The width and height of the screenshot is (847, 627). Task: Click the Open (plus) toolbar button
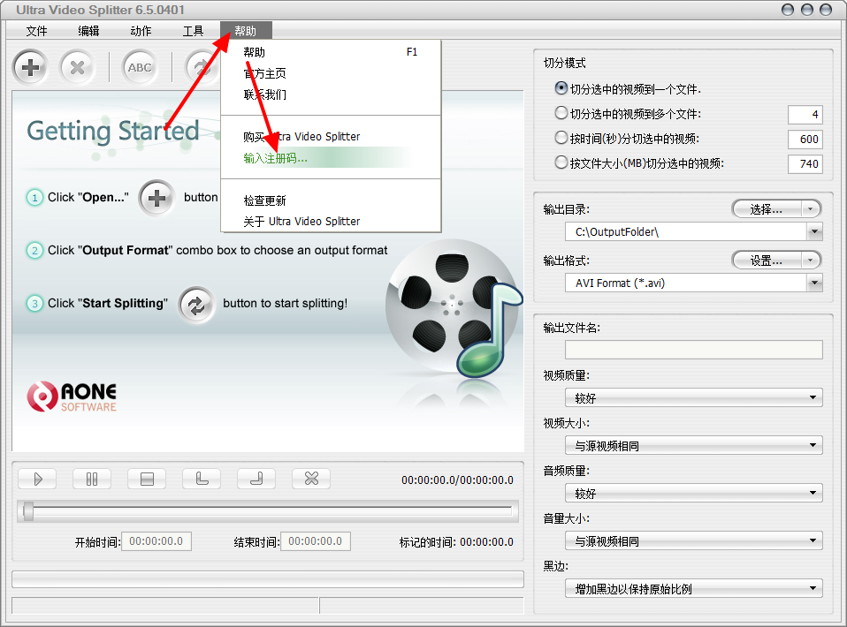[30, 67]
